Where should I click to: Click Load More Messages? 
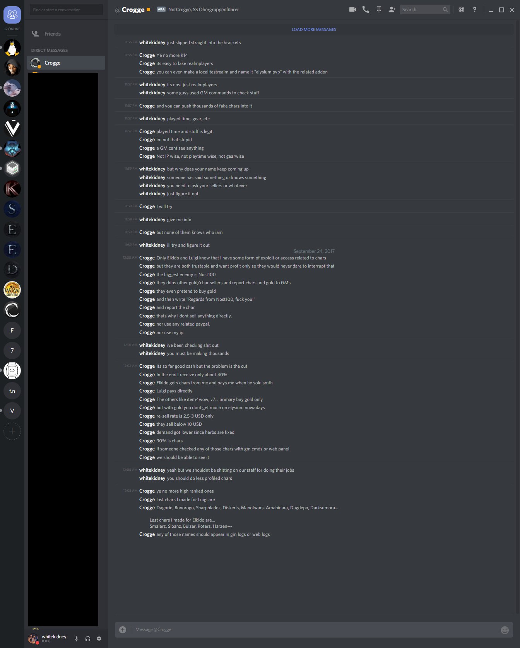point(314,29)
